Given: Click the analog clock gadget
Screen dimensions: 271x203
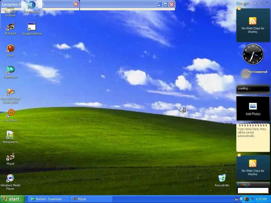Looking at the screenshot, I should point(253,54).
